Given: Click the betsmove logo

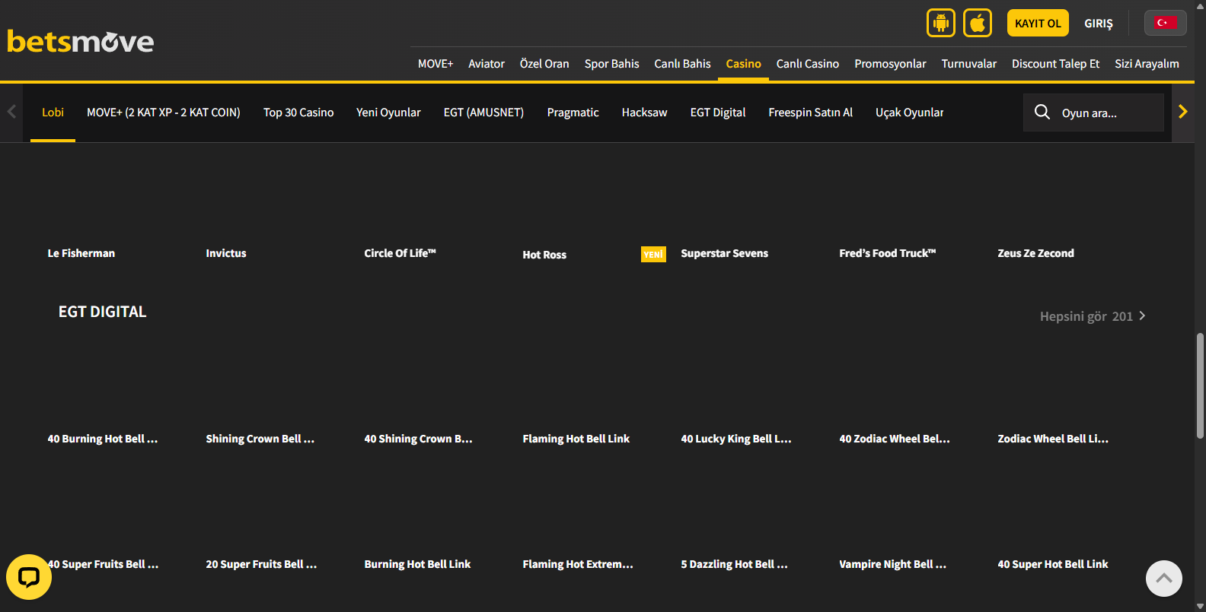Looking at the screenshot, I should [81, 41].
